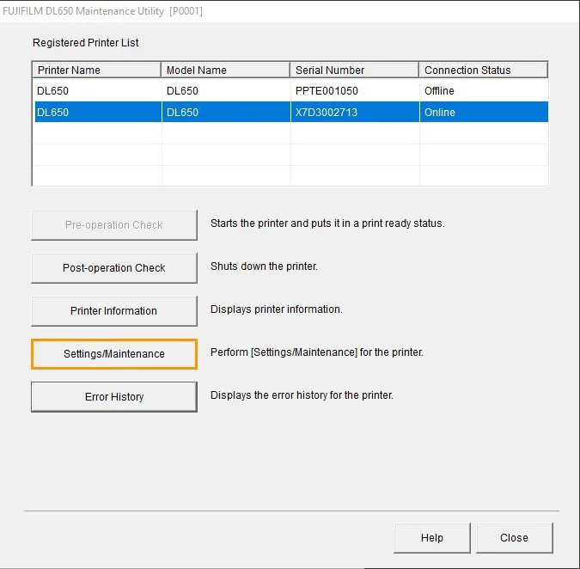Open Help
The height and width of the screenshot is (569, 580).
coord(432,537)
